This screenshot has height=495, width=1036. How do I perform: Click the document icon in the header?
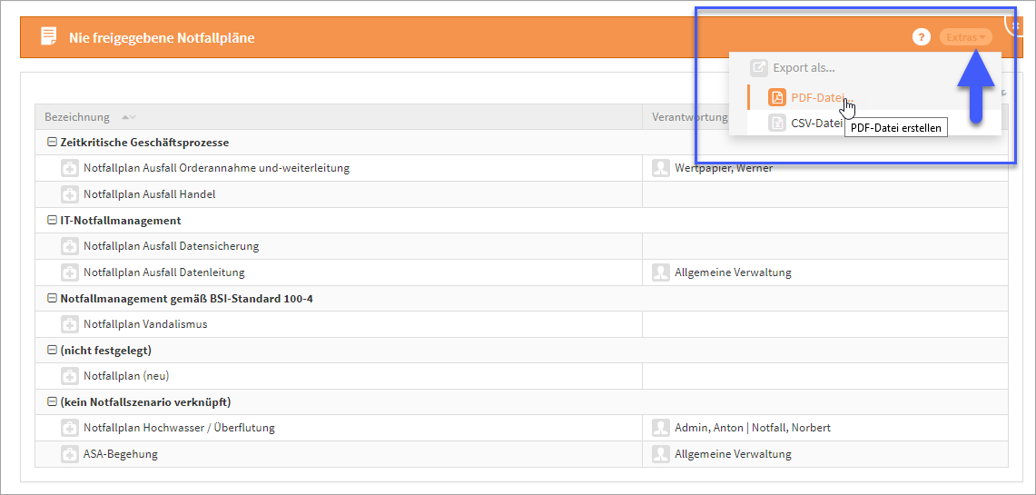pyautogui.click(x=48, y=36)
